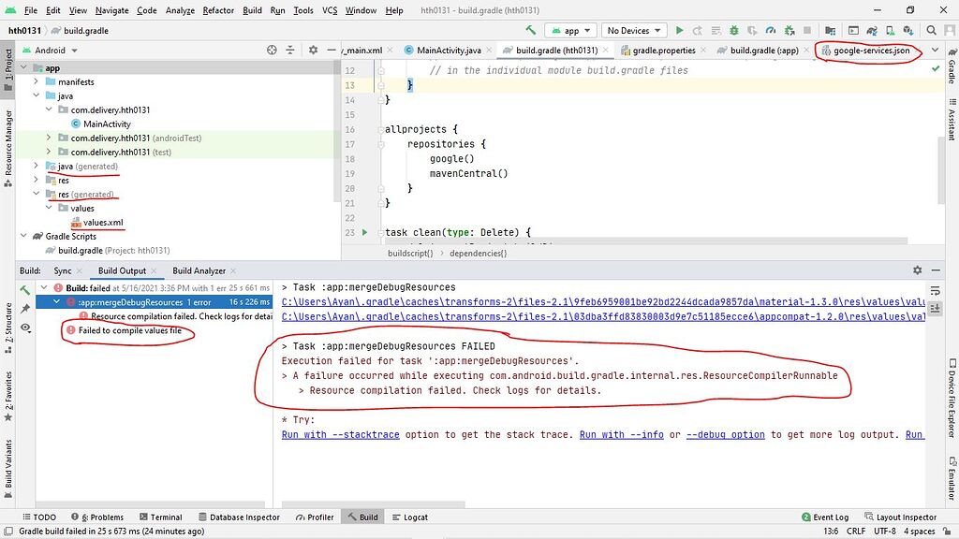Open the app run configuration dropdown

coord(570,30)
